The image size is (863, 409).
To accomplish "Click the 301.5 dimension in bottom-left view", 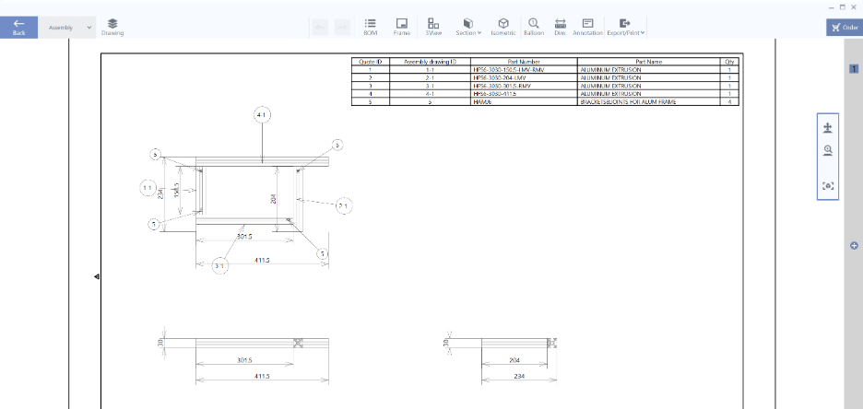I will pyautogui.click(x=243, y=360).
